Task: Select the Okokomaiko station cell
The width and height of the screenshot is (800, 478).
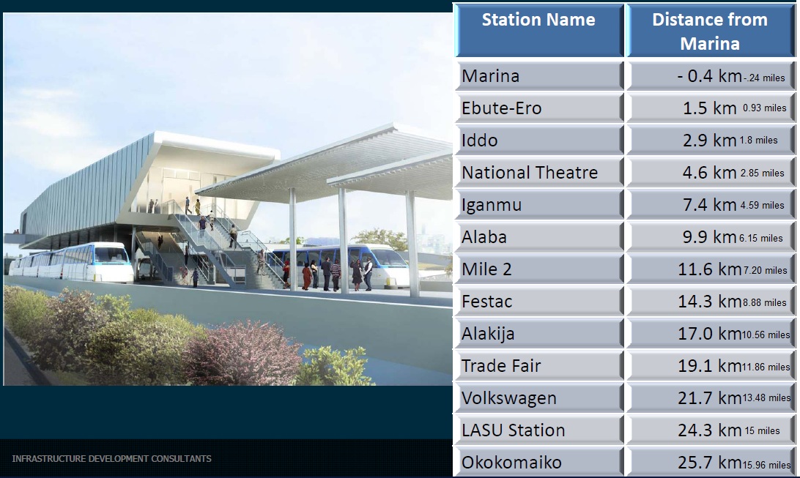Action: 538,463
